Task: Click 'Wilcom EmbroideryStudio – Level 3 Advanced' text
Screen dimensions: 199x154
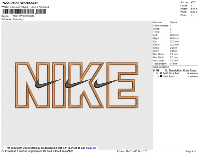Action: pyautogui.click(x=25, y=7)
